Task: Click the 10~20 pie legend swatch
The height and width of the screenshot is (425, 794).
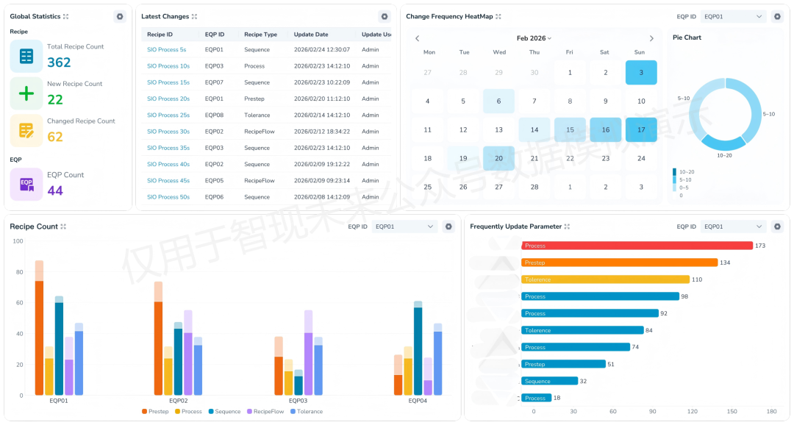Action: [x=674, y=172]
